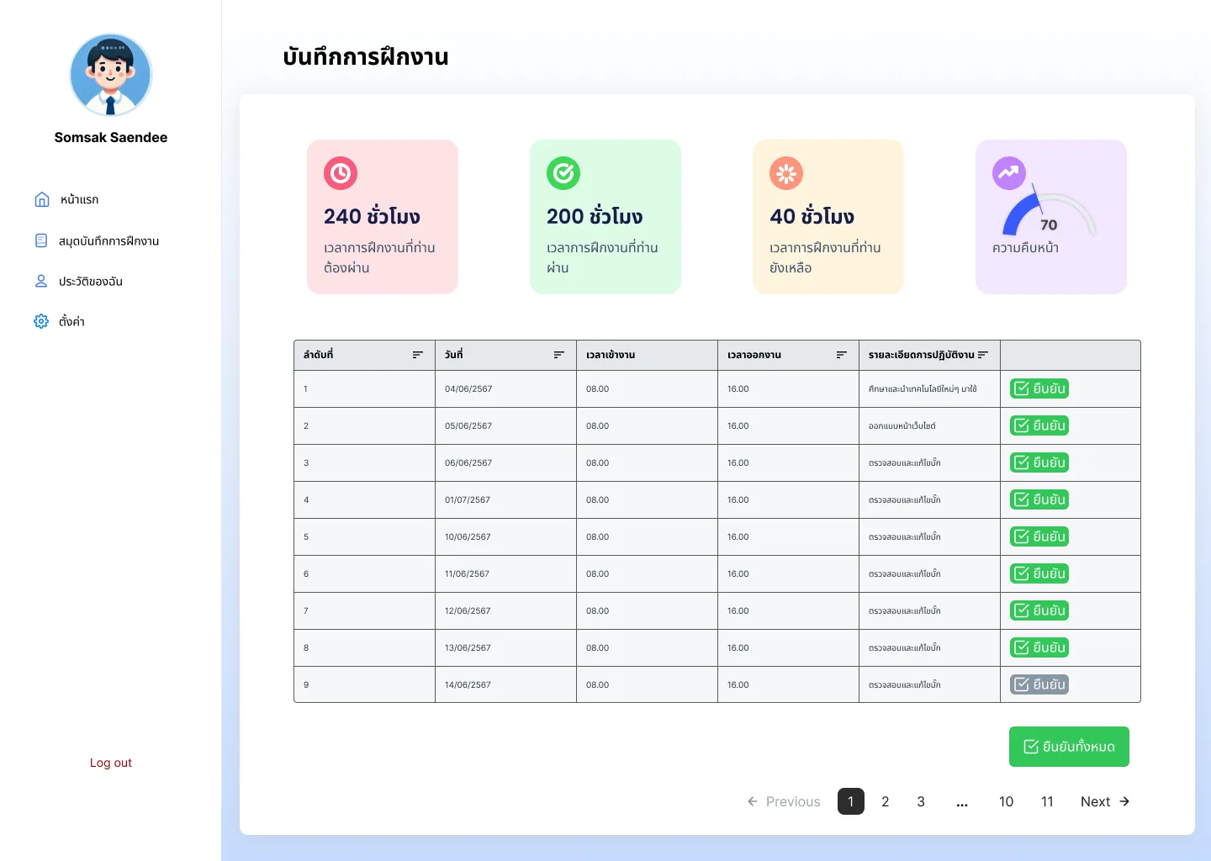Click the red clock icon on the 240 ชั่วโมง card
This screenshot has height=861, width=1211.
click(341, 173)
